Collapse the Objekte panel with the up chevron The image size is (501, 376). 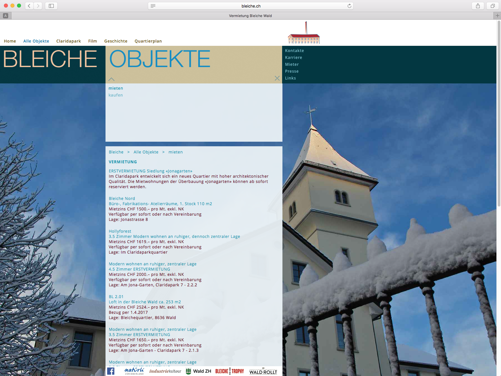[x=111, y=79]
